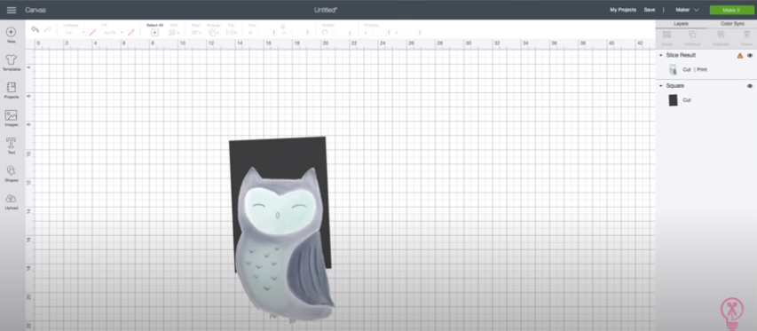This screenshot has width=757, height=331.
Task: Hide the Square layer
Action: coord(750,86)
